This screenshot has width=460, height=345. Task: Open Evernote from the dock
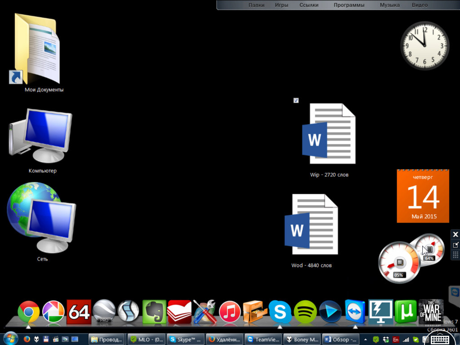[x=154, y=312]
